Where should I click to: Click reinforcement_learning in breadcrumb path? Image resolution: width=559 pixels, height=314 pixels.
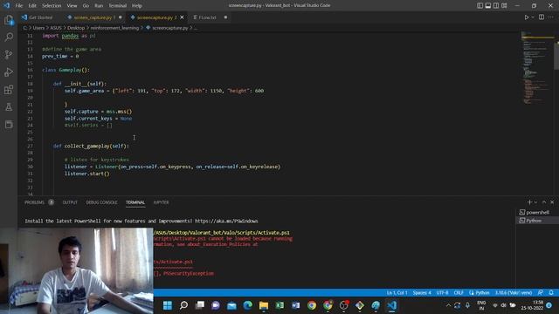[114, 28]
